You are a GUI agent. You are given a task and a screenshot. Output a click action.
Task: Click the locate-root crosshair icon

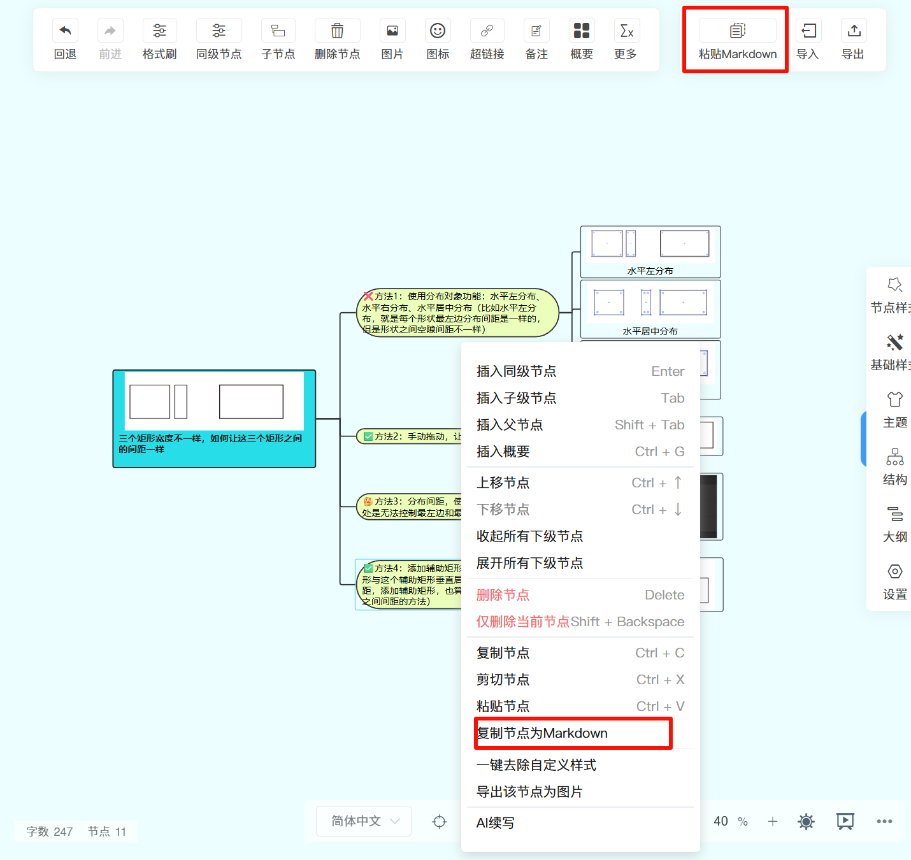pos(440,822)
